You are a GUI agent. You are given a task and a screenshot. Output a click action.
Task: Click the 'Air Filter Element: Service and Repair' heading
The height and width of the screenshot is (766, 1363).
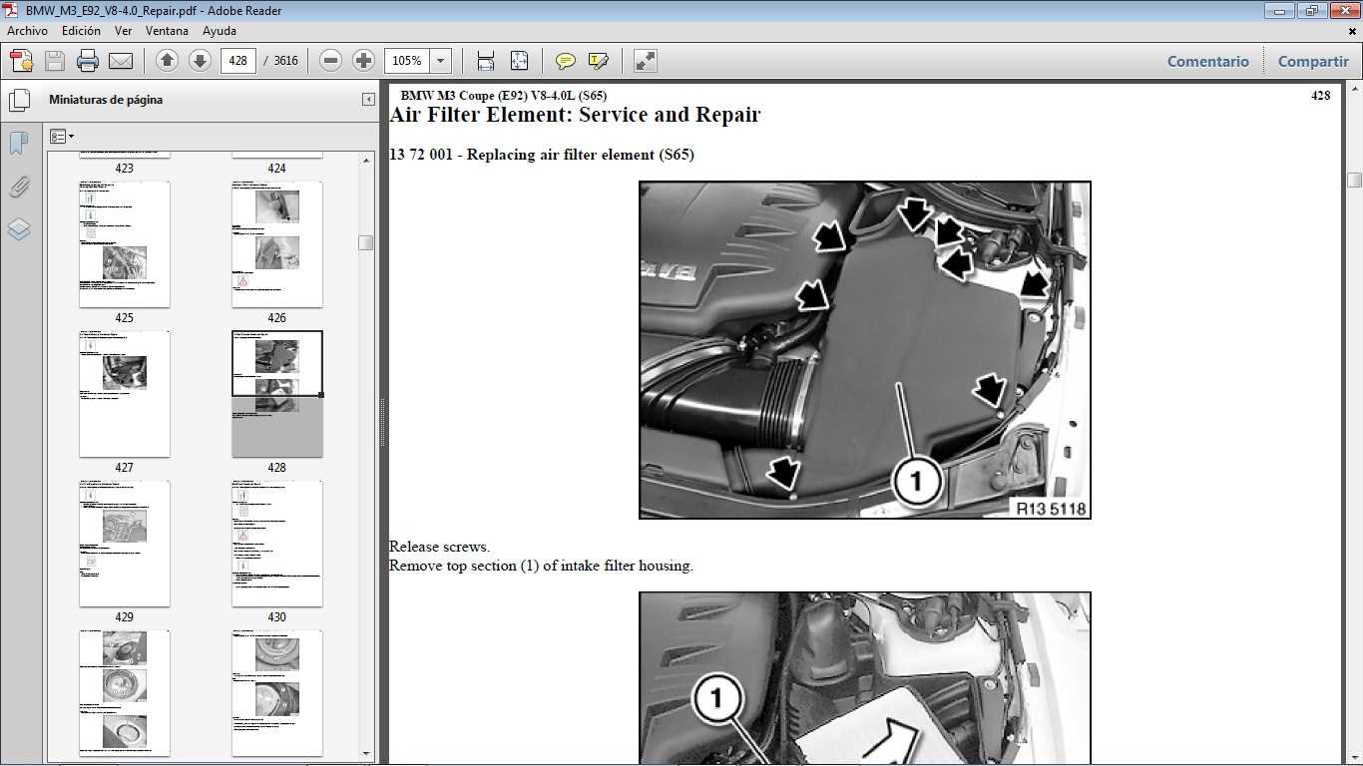[x=575, y=115]
